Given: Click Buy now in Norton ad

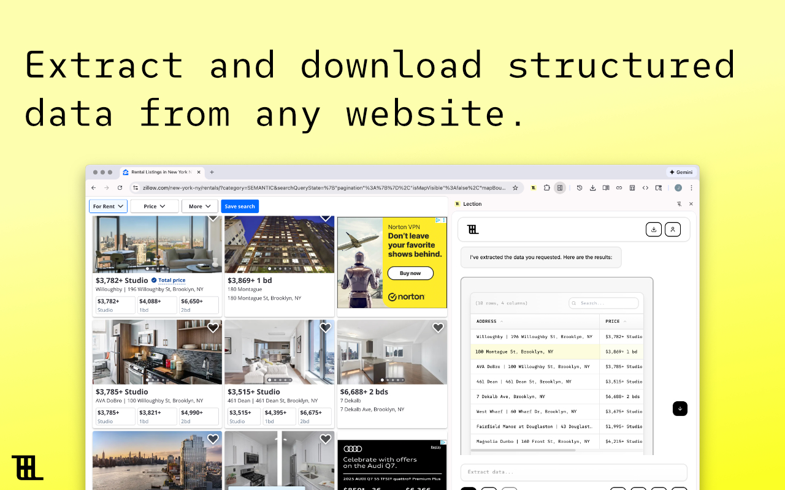Looking at the screenshot, I should [410, 273].
